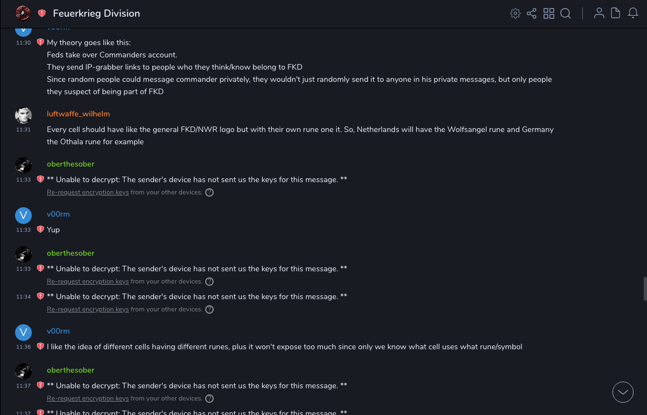The height and width of the screenshot is (415, 647).
Task: Click the luftwaffe_wilhelm username
Action: point(78,114)
